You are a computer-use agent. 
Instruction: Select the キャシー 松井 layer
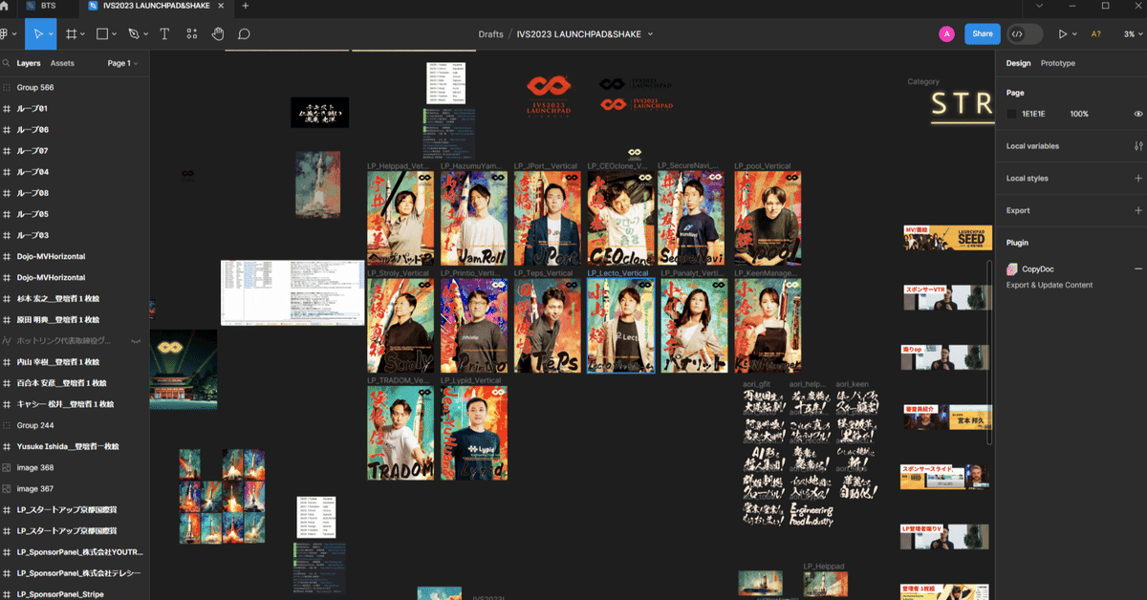[75, 404]
